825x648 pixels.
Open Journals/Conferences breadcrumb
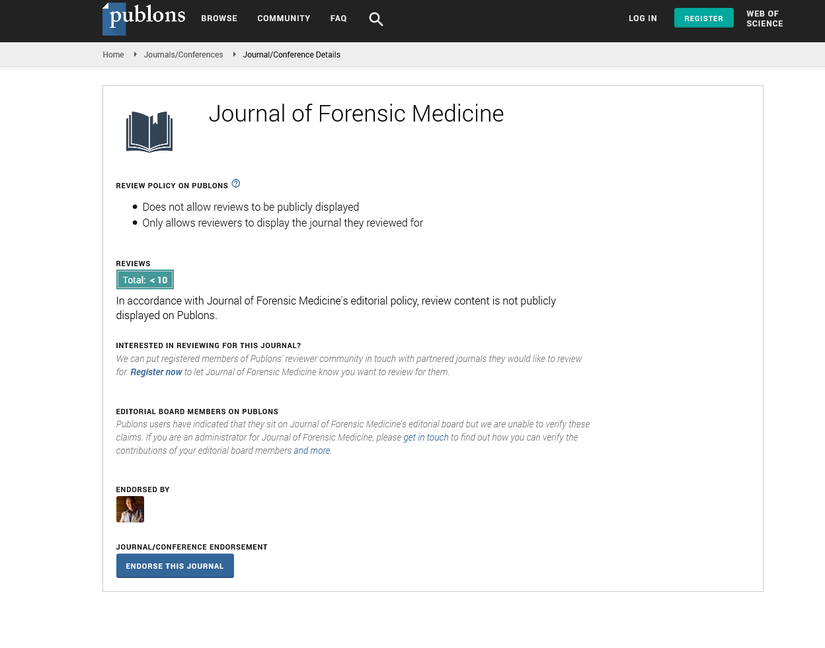click(183, 55)
